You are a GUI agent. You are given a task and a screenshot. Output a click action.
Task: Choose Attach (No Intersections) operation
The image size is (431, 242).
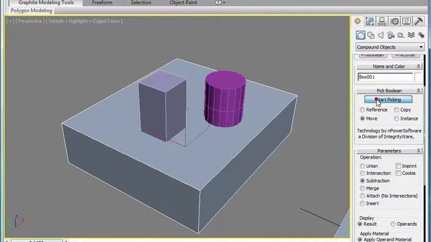[389, 196]
